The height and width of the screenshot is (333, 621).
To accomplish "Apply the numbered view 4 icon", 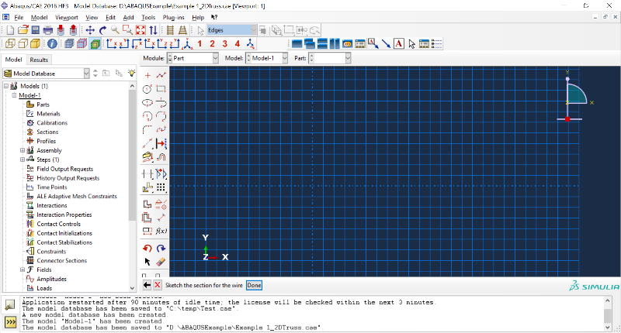I will coord(238,44).
